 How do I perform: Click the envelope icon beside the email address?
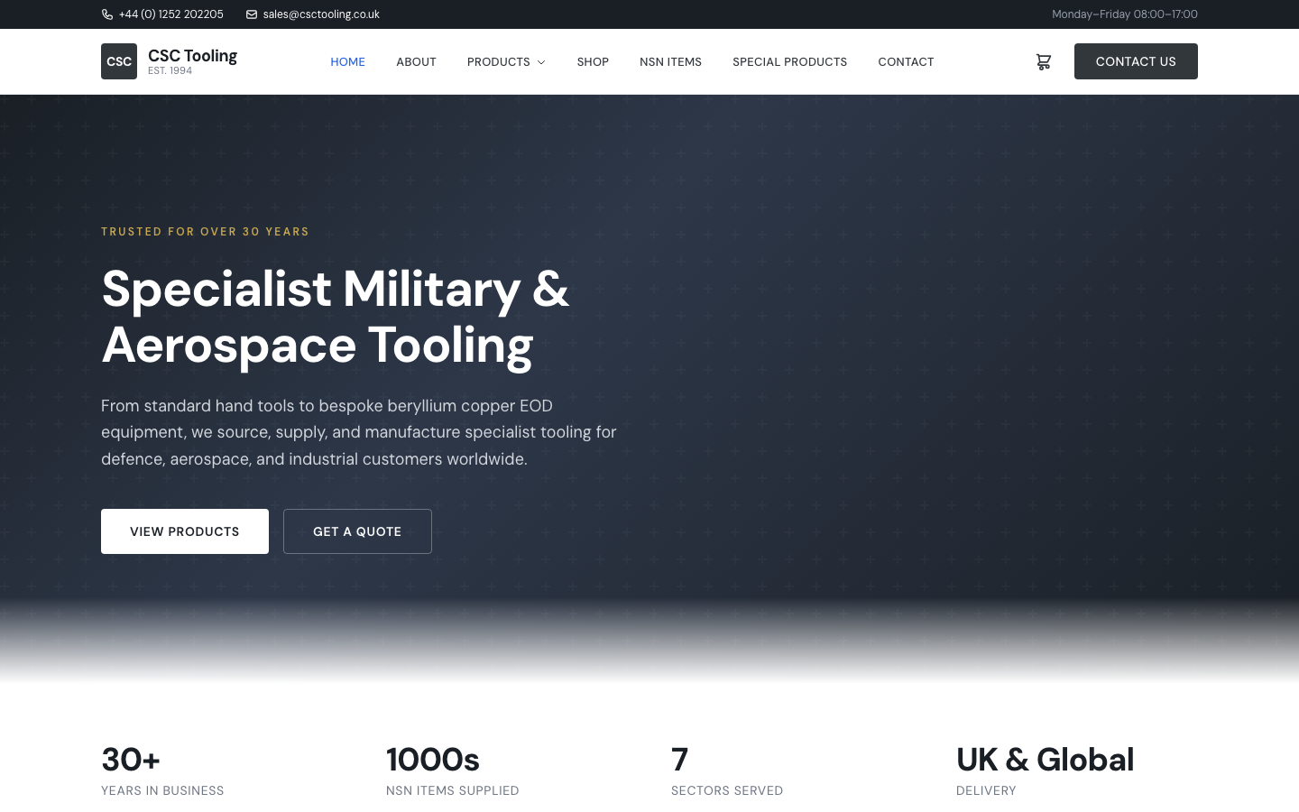[x=251, y=14]
